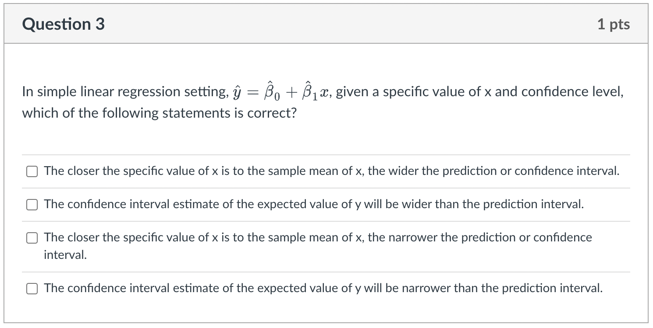
Task: Click the second answer's text label
Action: (x=312, y=204)
